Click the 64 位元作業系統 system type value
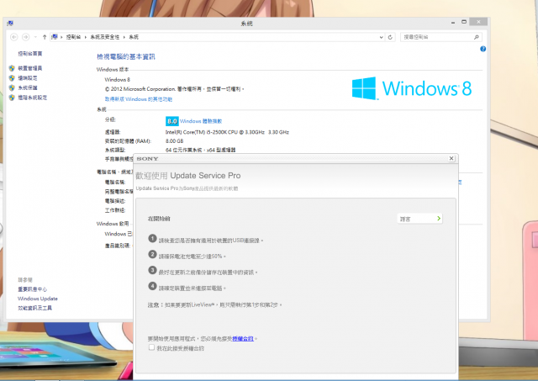This screenshot has height=381, width=538. [x=200, y=150]
